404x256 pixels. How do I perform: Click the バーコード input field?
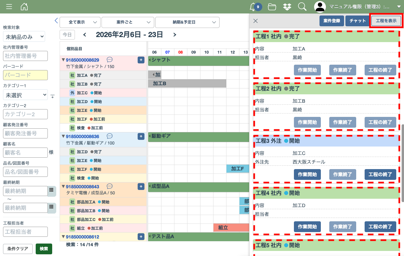click(x=25, y=75)
